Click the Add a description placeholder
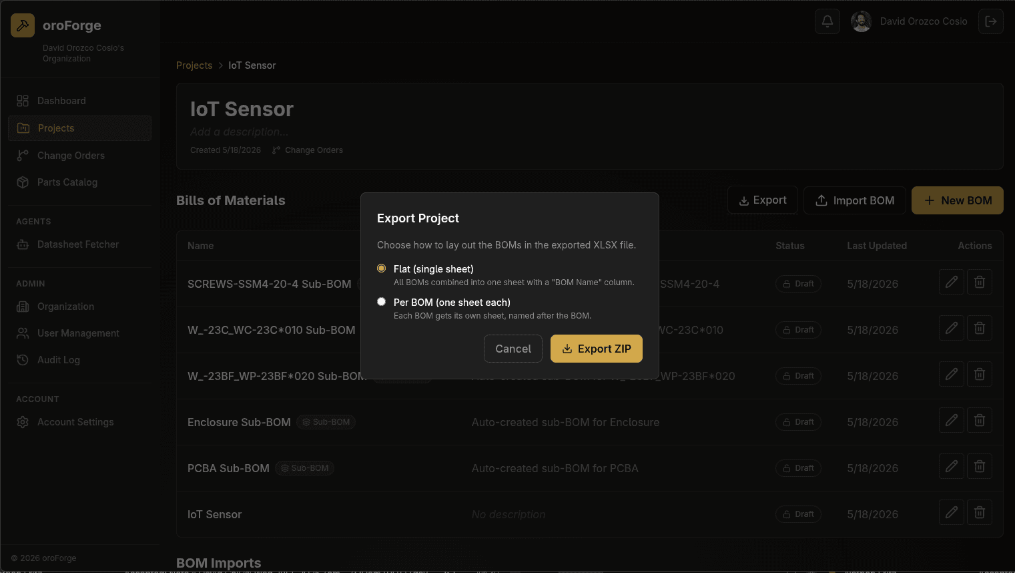The height and width of the screenshot is (573, 1015). tap(239, 132)
